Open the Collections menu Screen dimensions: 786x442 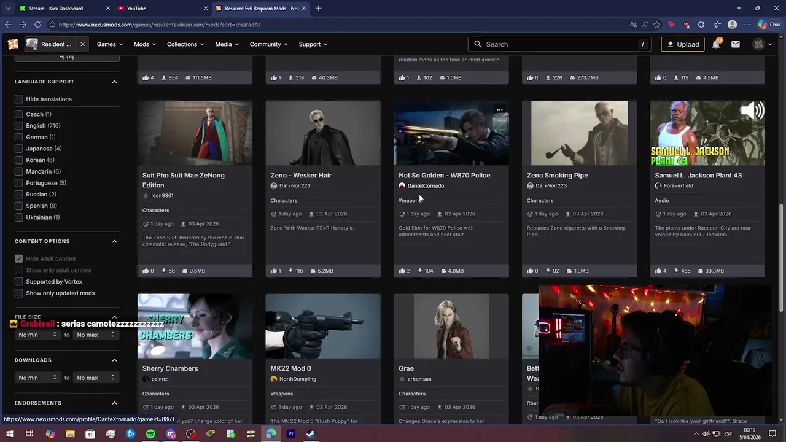click(185, 44)
